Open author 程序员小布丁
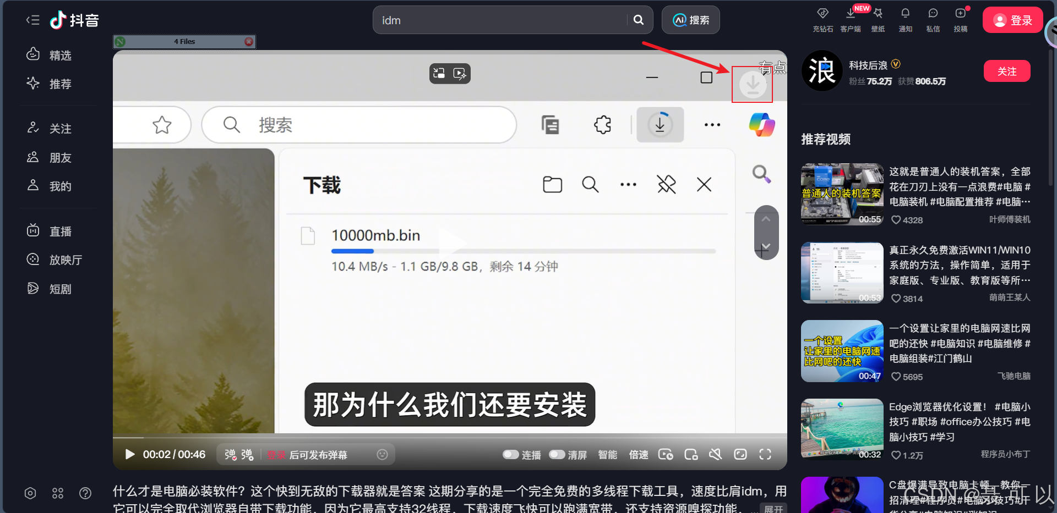Viewport: 1057px width, 513px height. click(1005, 454)
